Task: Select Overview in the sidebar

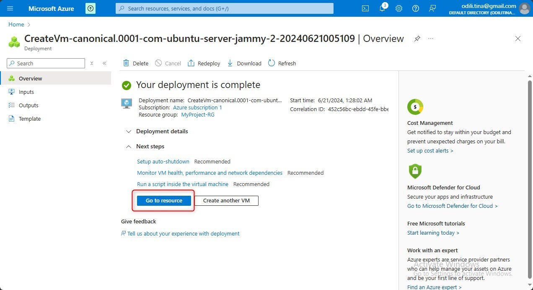Action: tap(55, 78)
